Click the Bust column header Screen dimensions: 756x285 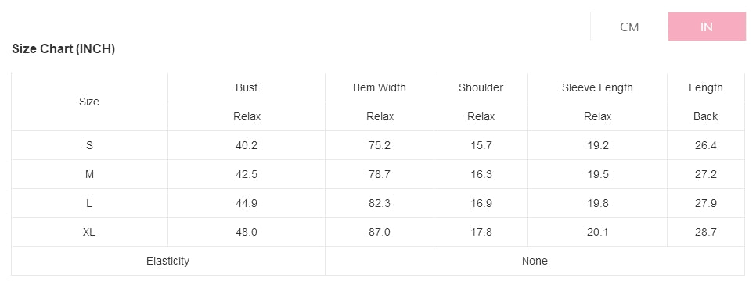tap(247, 87)
